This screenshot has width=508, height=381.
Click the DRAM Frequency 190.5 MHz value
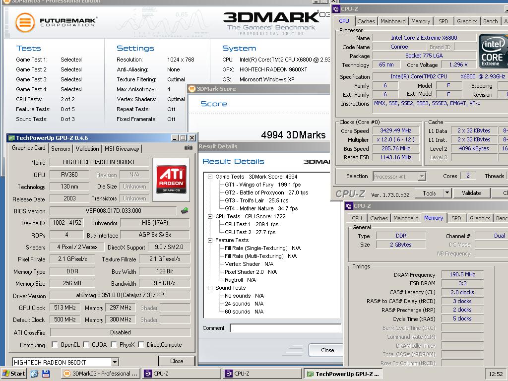pos(462,274)
